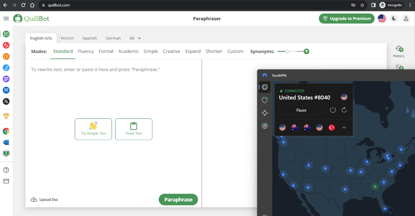Click the blocked tracking eye icon in address bar
Viewport: 415px width, 216px height.
tap(353, 5)
